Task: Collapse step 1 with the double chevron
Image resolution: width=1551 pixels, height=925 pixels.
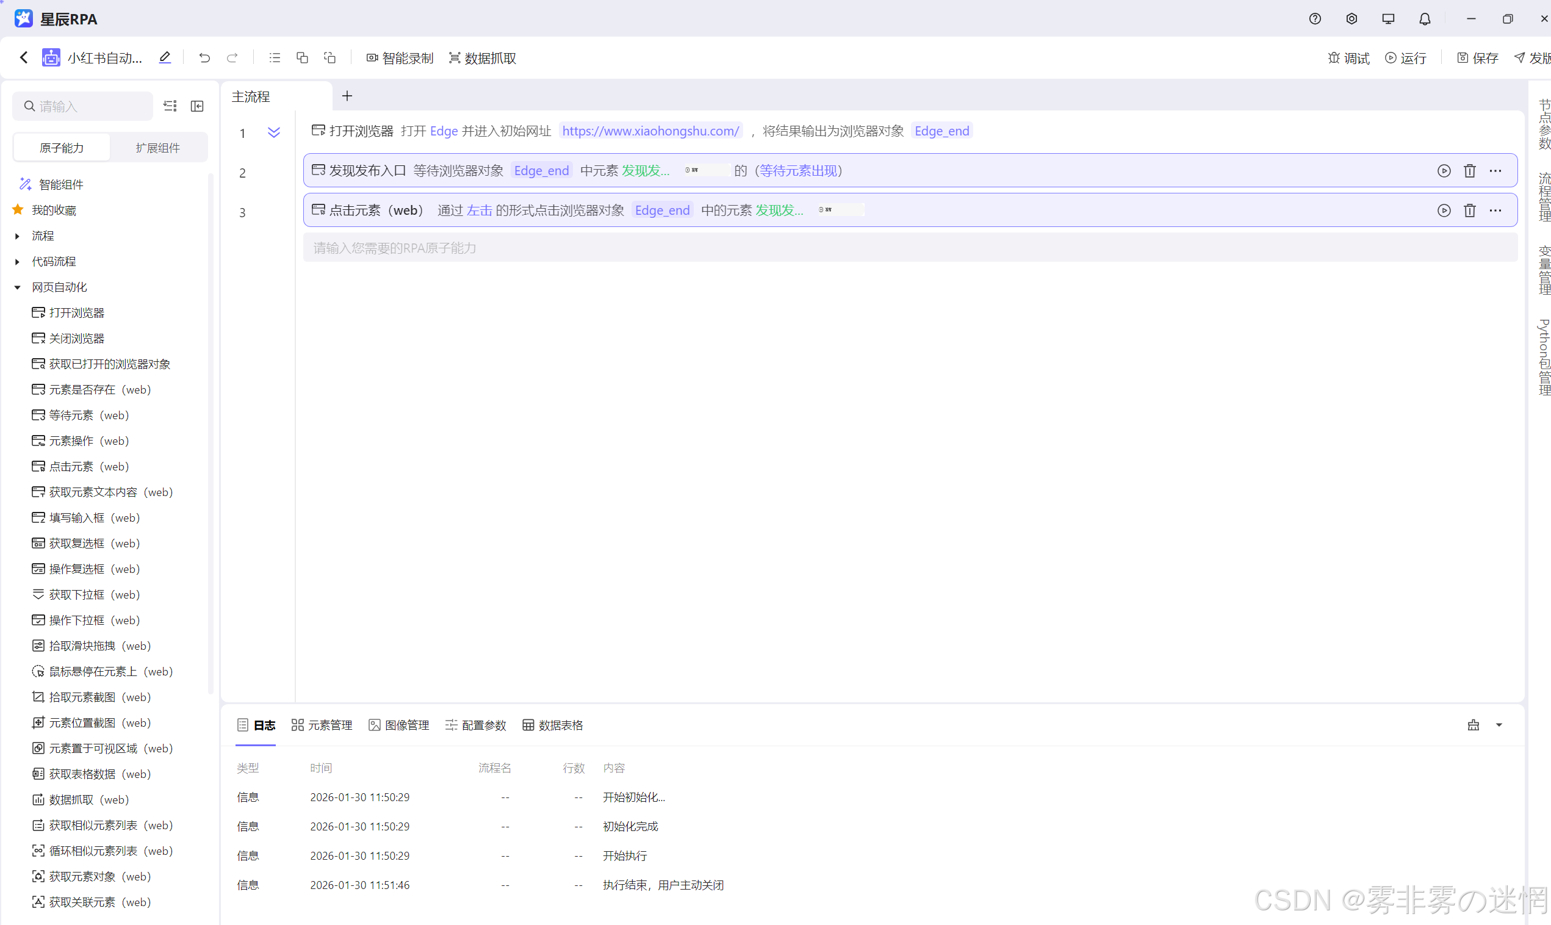Action: (x=273, y=132)
